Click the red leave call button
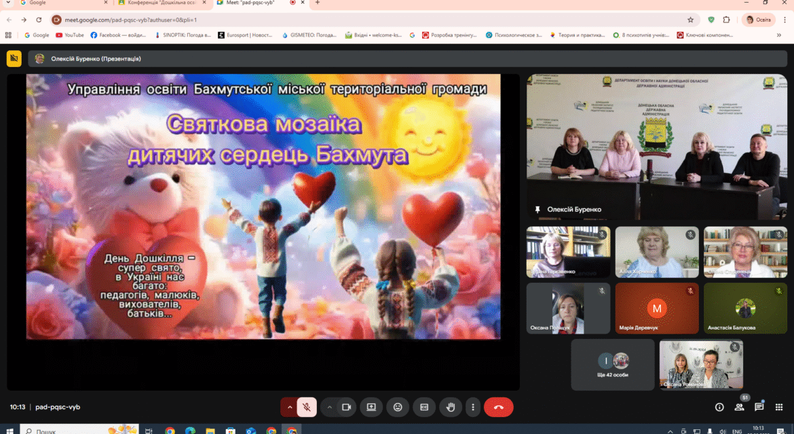 [x=498, y=407]
